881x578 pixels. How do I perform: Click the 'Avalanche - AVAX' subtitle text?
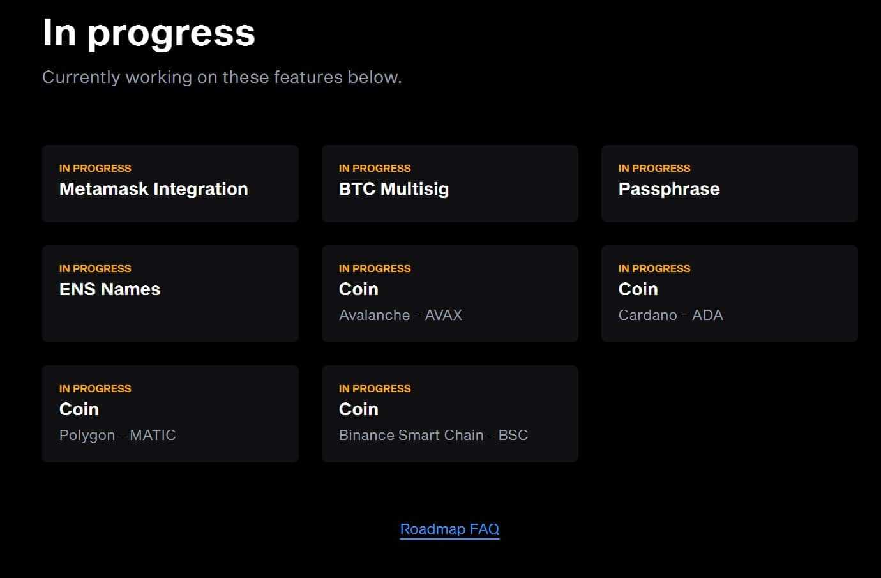click(x=400, y=316)
